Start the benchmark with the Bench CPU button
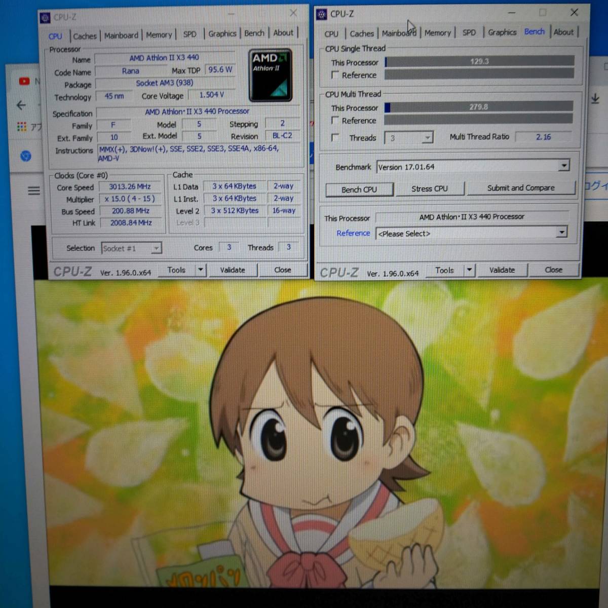Screen dimensions: 608x608 359,189
